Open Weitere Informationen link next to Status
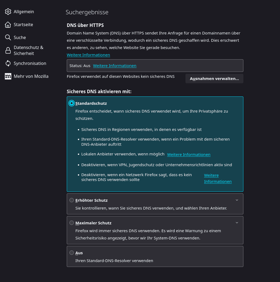The height and width of the screenshot is (282, 280). click(115, 66)
